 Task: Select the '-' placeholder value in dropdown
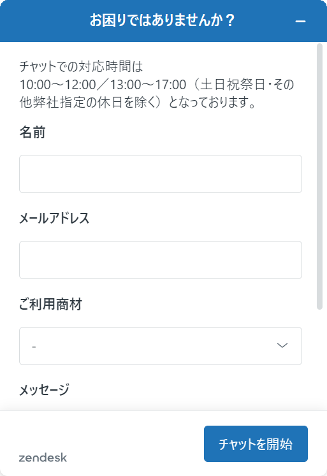[34, 347]
